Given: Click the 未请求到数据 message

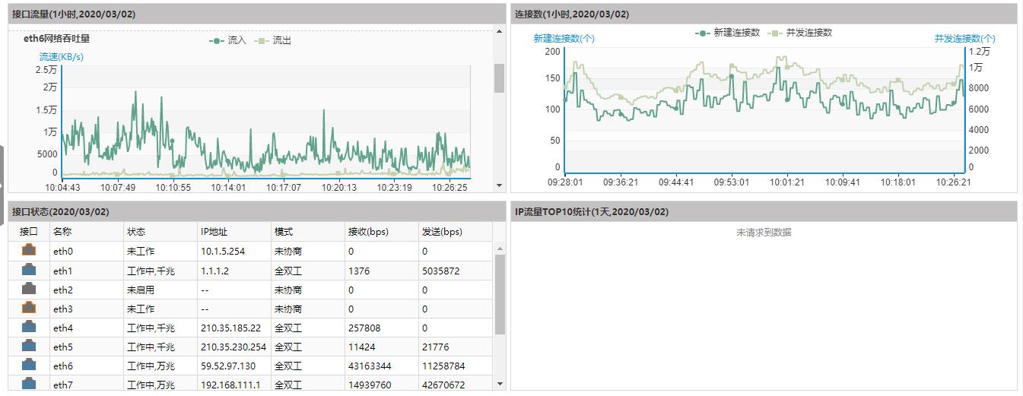Looking at the screenshot, I should coord(764,232).
